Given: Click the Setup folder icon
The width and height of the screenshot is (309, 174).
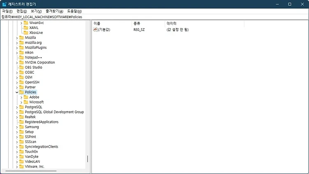Looking at the screenshot, I should pyautogui.click(x=21, y=132).
